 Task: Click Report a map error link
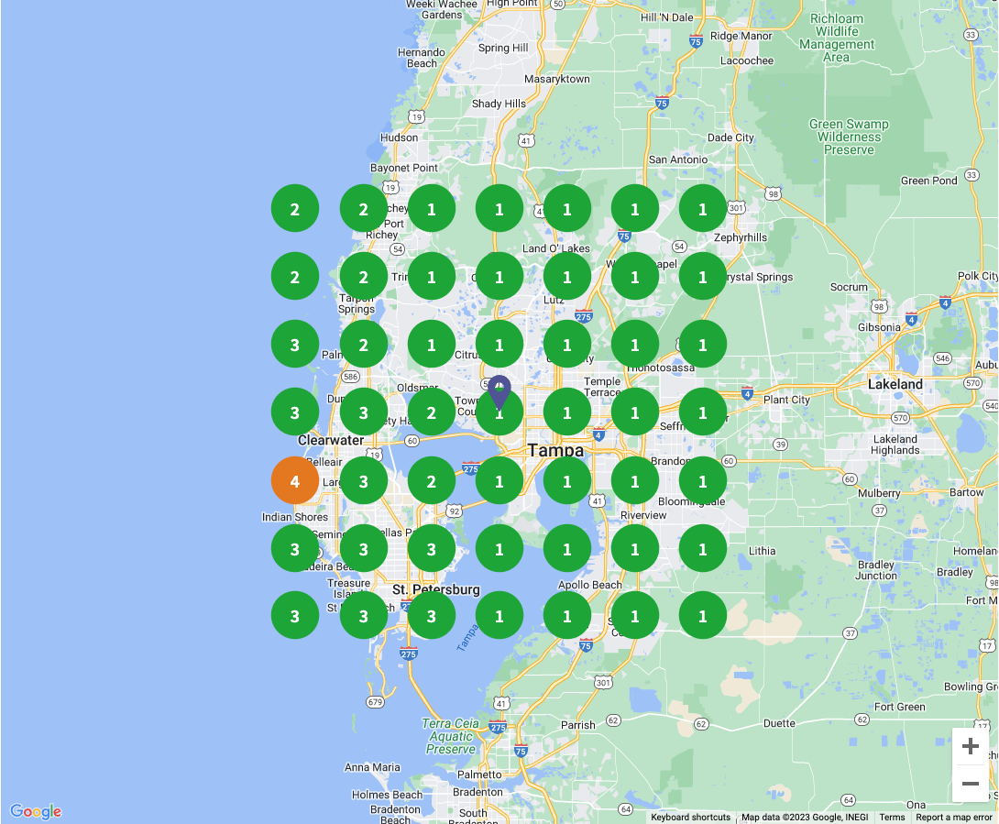(x=953, y=818)
